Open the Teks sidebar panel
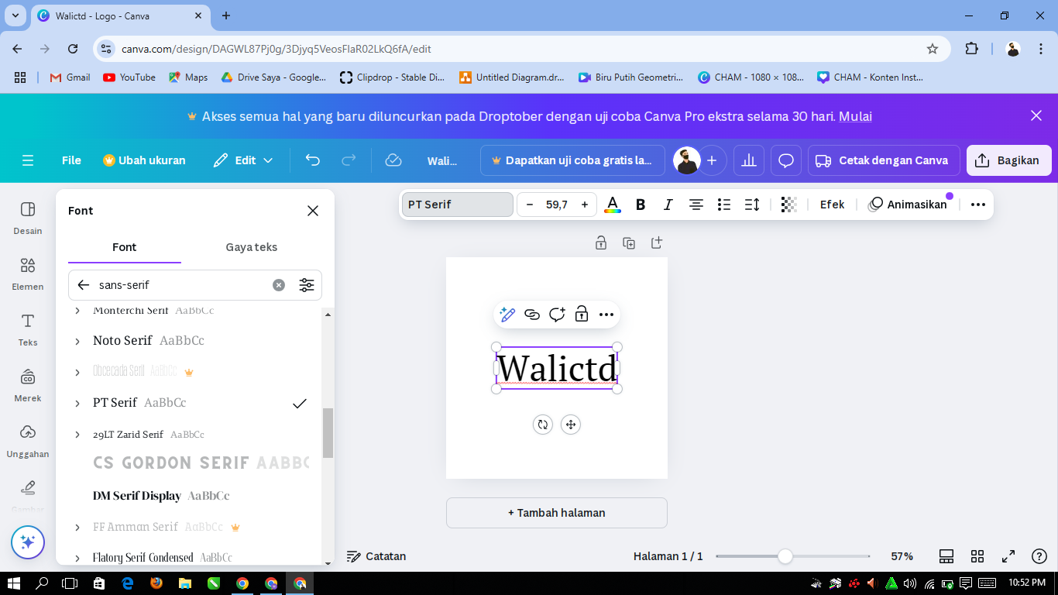Viewport: 1058px width, 595px height. [x=28, y=329]
